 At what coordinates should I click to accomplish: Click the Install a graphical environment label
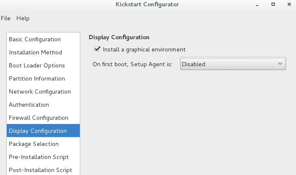[x=144, y=49]
